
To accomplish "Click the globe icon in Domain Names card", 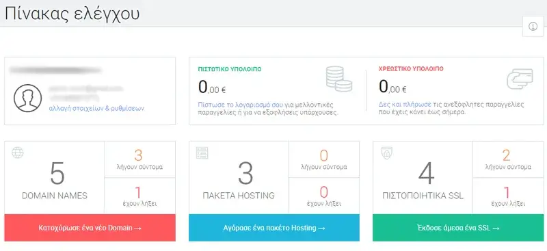I will (18, 153).
